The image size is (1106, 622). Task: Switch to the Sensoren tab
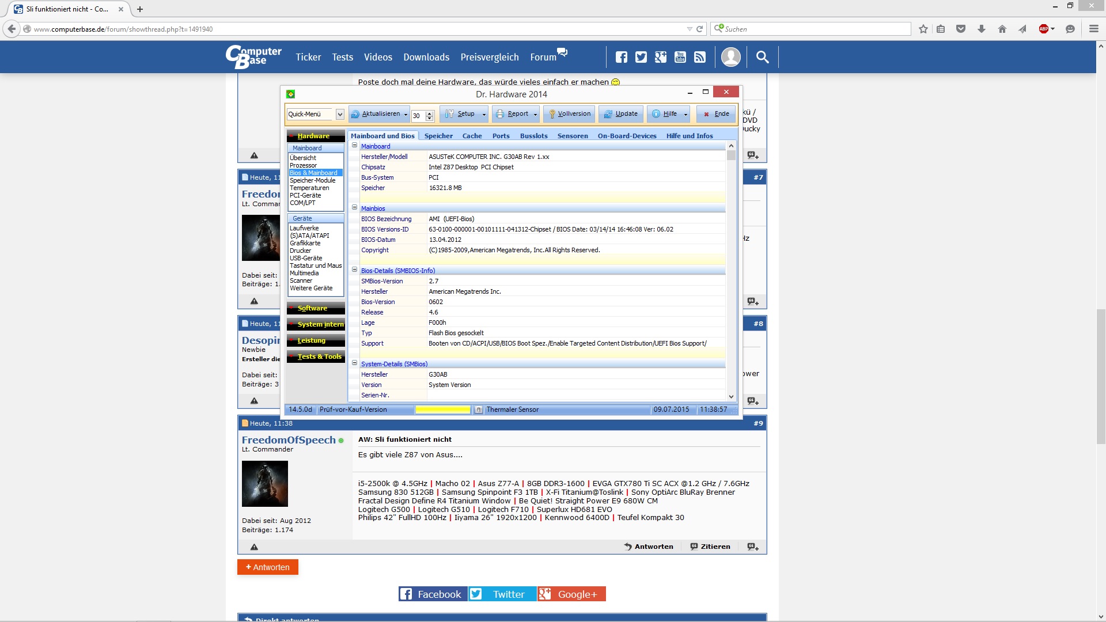[x=572, y=136]
